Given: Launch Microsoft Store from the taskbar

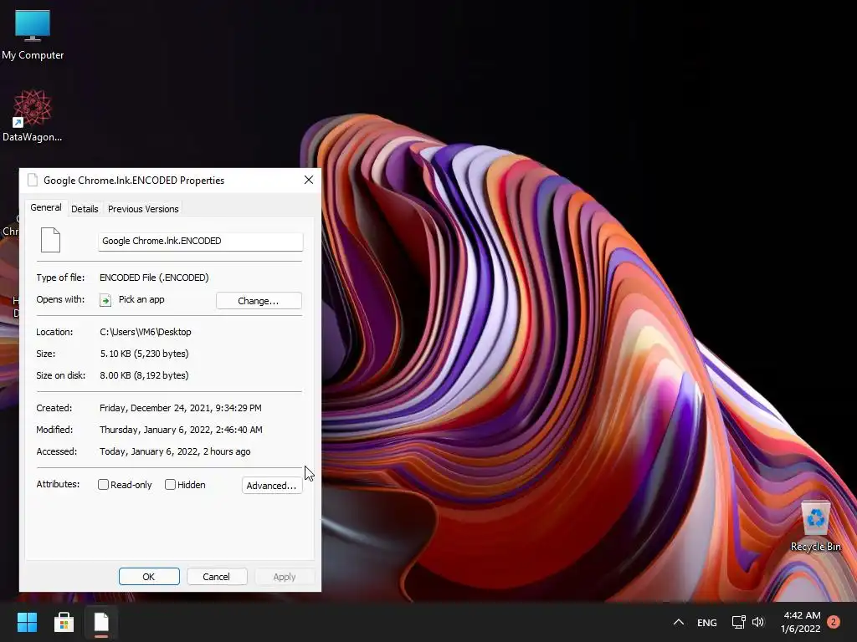Looking at the screenshot, I should (64, 622).
